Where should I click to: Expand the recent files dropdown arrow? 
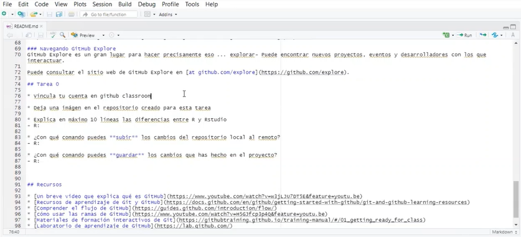click(x=40, y=14)
